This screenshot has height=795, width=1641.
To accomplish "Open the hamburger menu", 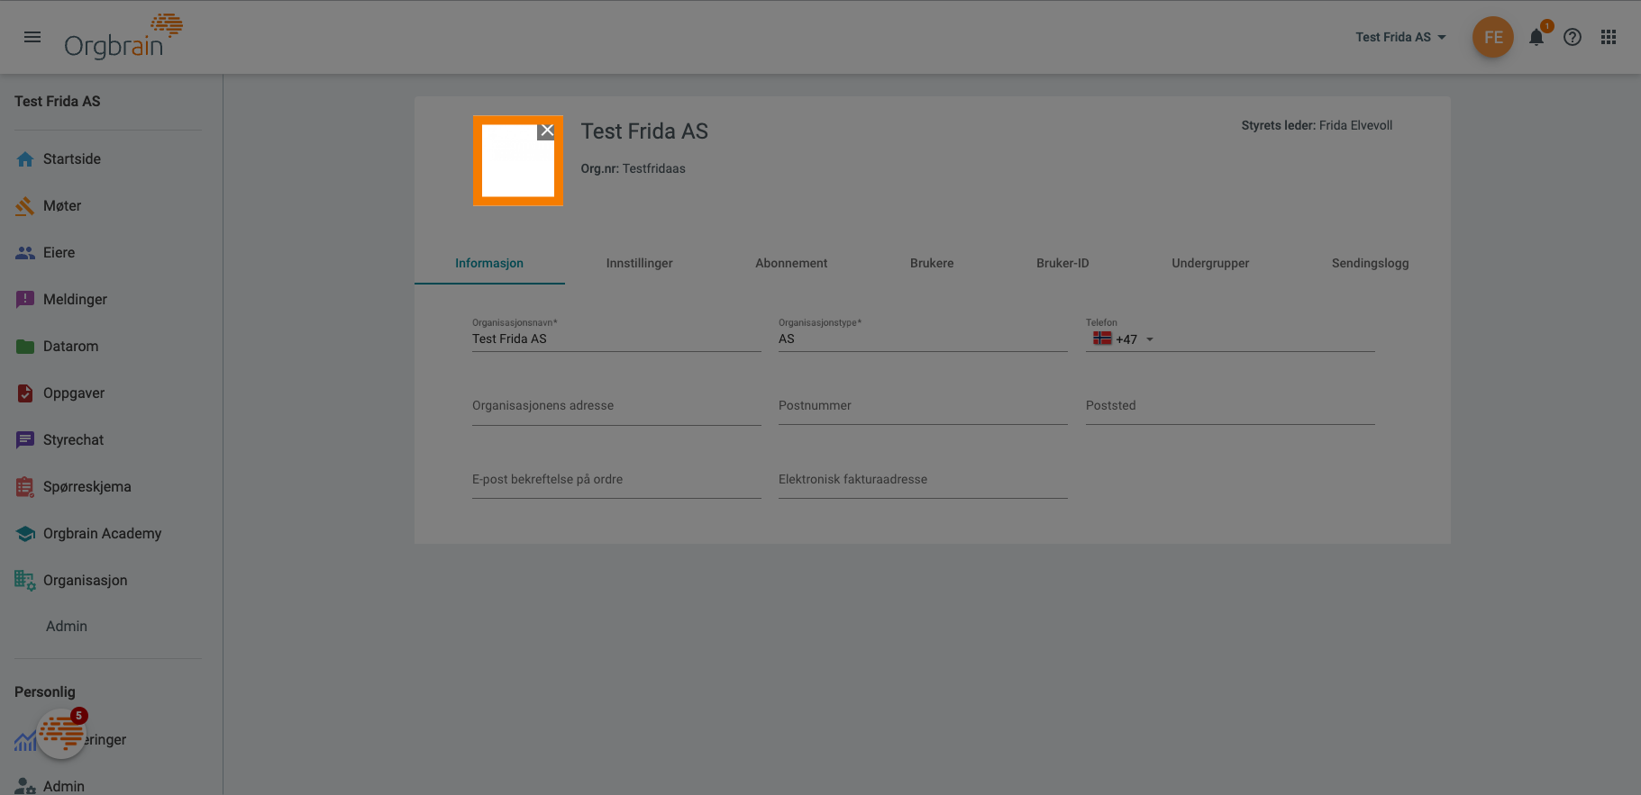I will coord(32,37).
